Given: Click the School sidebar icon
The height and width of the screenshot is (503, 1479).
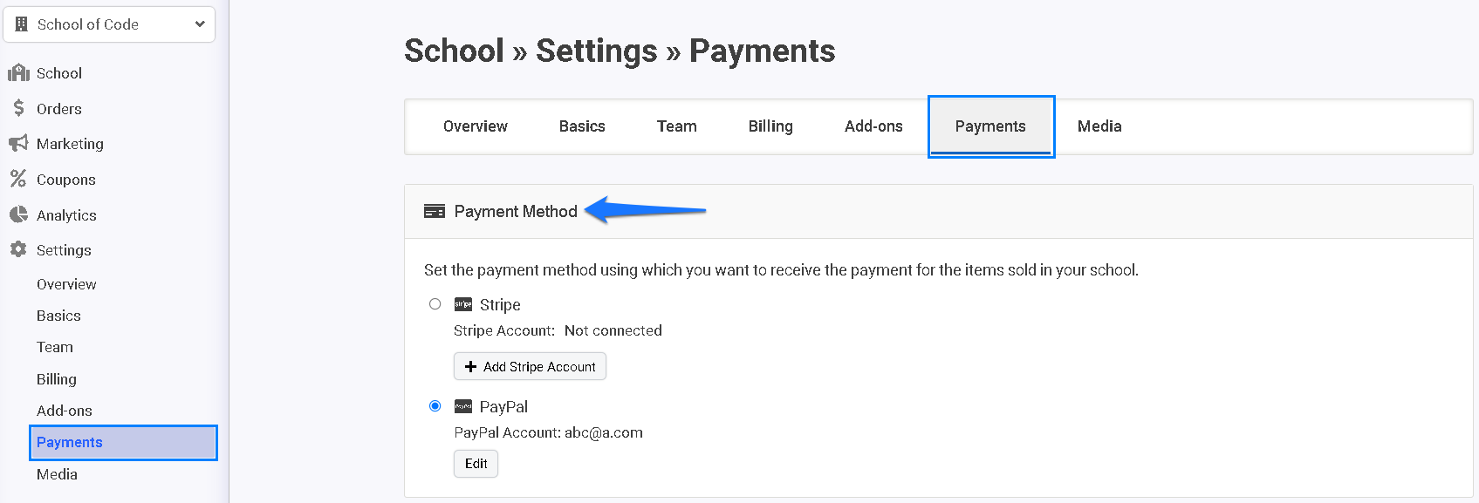Looking at the screenshot, I should 18,73.
